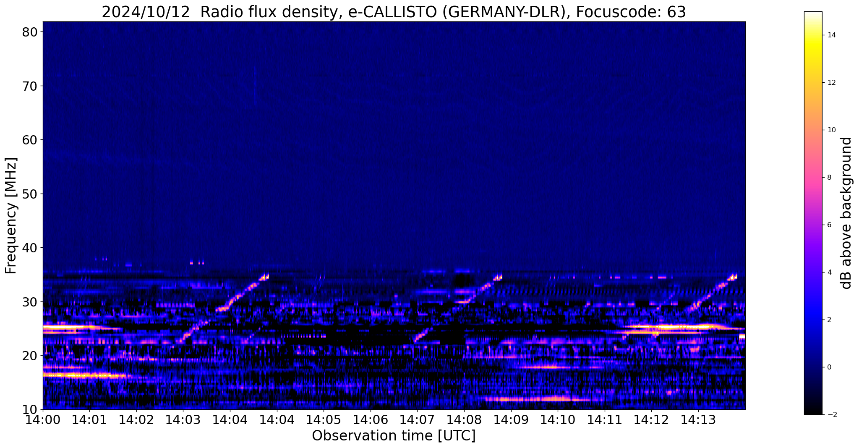Viewport: 859px width, 448px height.
Task: Click the 14:08 time tick label
Action: [465, 419]
